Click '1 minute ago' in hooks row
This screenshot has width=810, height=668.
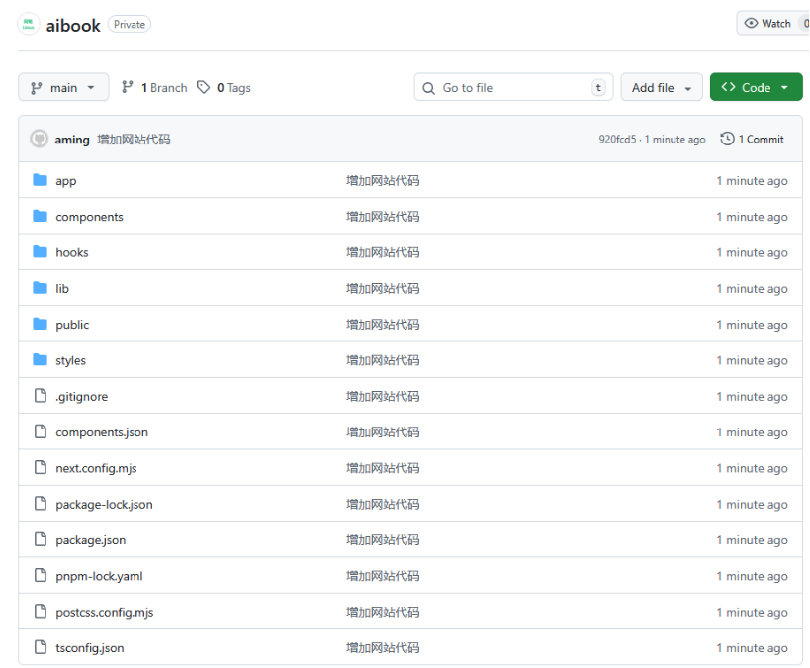point(752,252)
